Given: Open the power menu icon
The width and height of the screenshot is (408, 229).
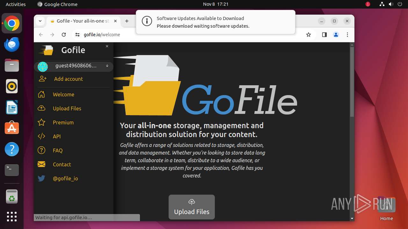Looking at the screenshot, I should tap(400, 4).
